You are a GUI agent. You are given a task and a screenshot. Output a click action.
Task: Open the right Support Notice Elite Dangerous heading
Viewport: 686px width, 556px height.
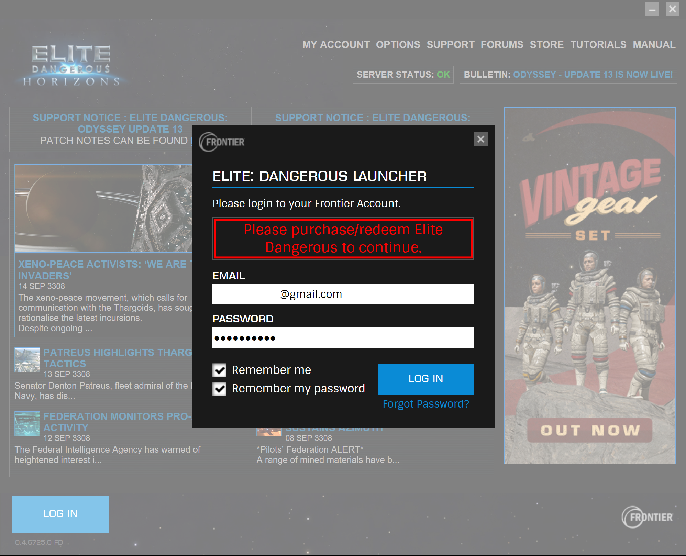(x=373, y=118)
